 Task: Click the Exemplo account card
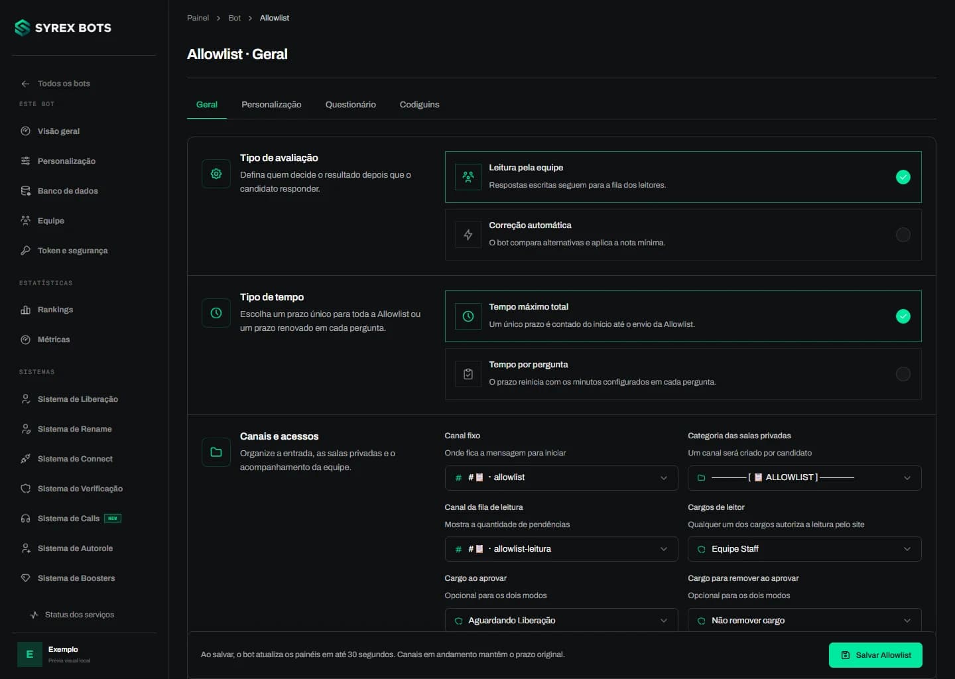(x=84, y=654)
